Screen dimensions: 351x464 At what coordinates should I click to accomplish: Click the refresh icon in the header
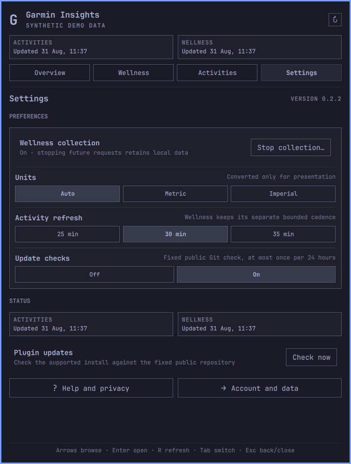click(x=335, y=20)
